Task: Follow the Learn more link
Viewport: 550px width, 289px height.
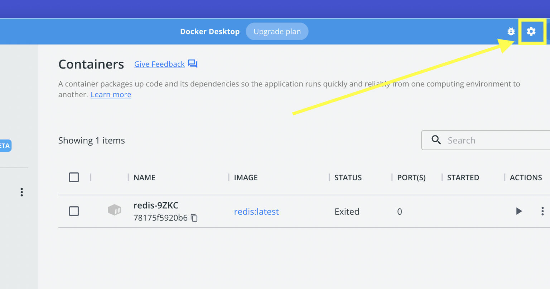Action: (x=111, y=95)
